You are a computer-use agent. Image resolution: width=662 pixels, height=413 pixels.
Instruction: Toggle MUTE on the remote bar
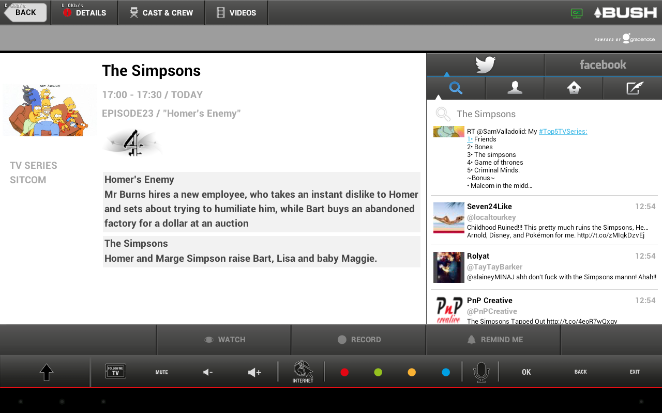click(x=162, y=372)
